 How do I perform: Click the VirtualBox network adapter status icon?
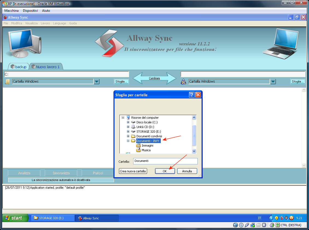[x=252, y=225]
